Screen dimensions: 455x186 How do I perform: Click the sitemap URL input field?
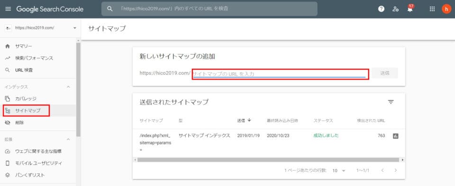[280, 74]
